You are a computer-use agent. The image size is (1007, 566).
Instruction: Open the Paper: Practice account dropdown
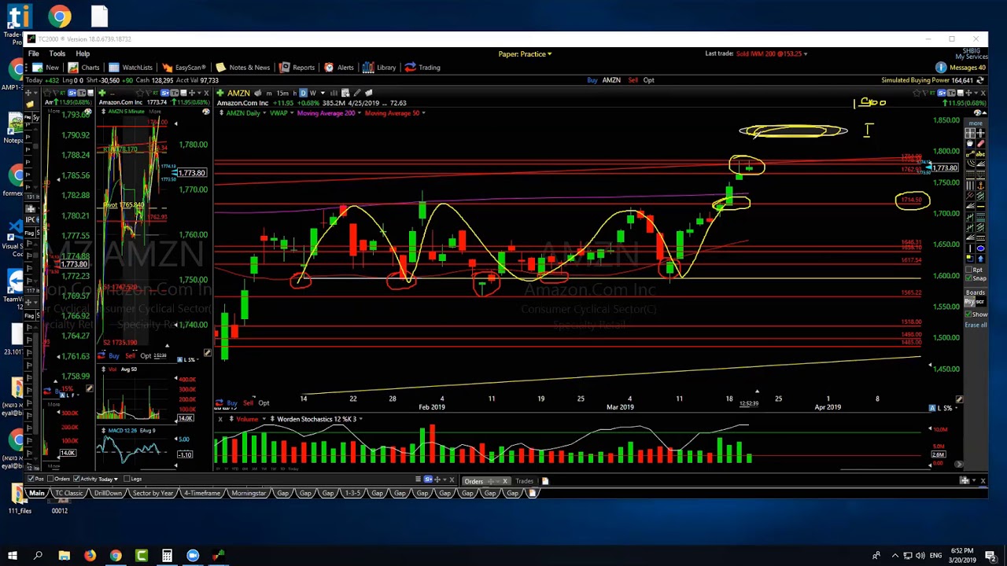[x=525, y=53]
